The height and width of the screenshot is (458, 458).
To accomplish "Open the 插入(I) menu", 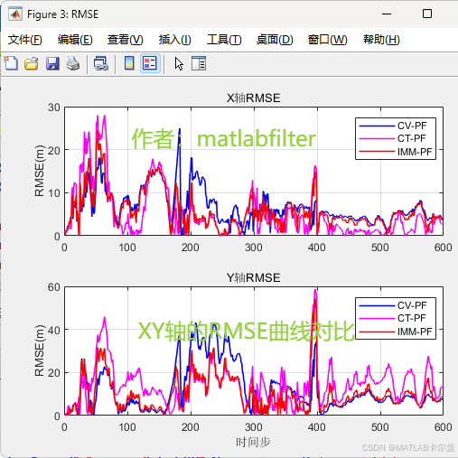I will [175, 40].
